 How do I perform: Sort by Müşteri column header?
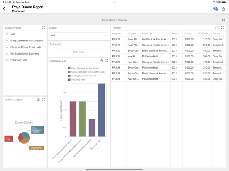click(134, 33)
